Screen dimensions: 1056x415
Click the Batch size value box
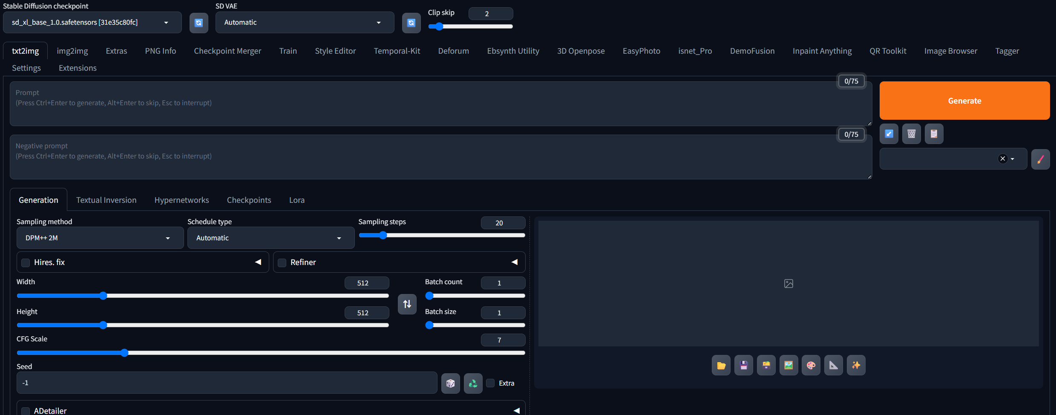coord(503,313)
